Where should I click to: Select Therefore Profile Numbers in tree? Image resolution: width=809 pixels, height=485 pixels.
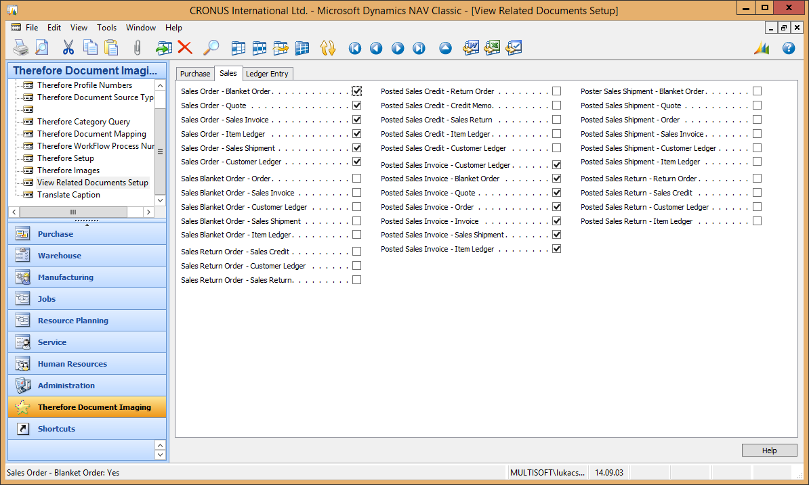(85, 85)
